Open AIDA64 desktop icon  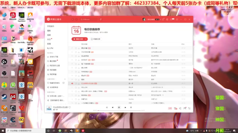13,98
